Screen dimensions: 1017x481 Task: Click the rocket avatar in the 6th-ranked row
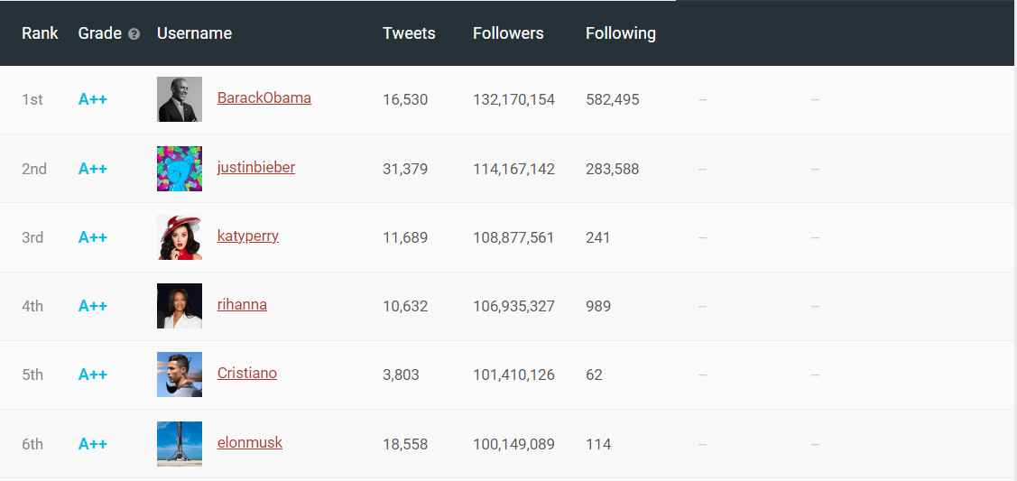pyautogui.click(x=180, y=444)
